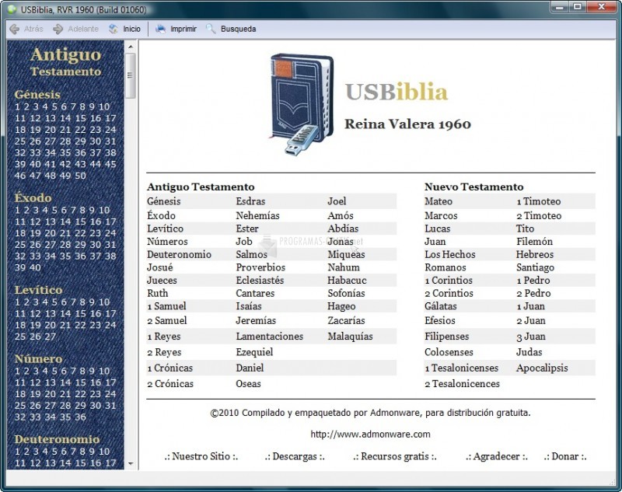Viewport: 622px width, 492px height.
Task: Open the book of Habacuc
Action: point(347,280)
